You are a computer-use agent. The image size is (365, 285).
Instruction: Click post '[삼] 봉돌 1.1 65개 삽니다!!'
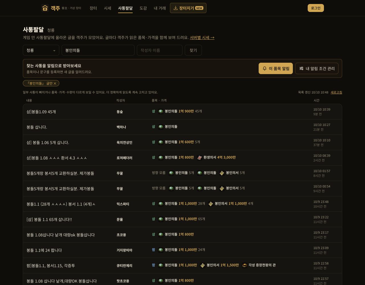pyautogui.click(x=49, y=219)
